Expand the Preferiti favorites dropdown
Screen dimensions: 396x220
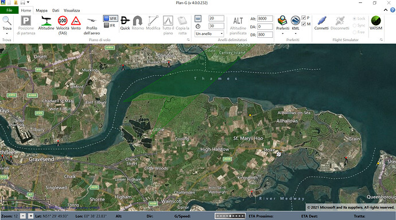coord(282,34)
